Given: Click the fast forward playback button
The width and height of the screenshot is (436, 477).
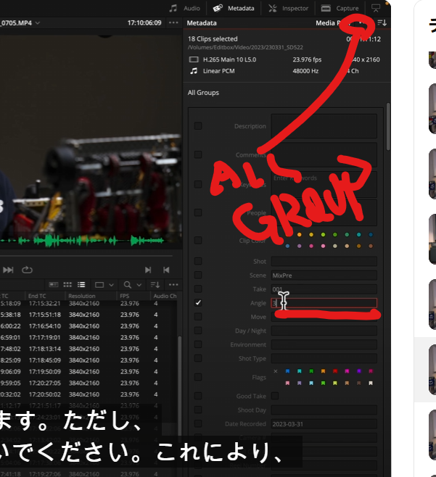Looking at the screenshot, I should (8, 270).
